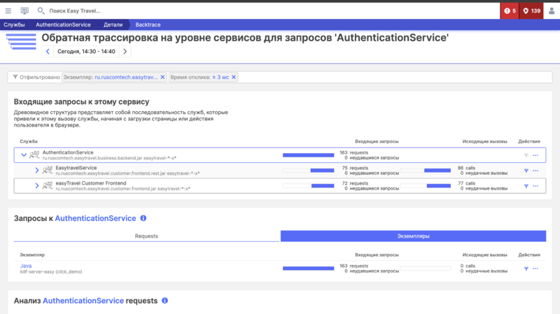Click 'kdf-server-easy (click_demo)' text
This screenshot has height=314, width=560.
(51, 272)
